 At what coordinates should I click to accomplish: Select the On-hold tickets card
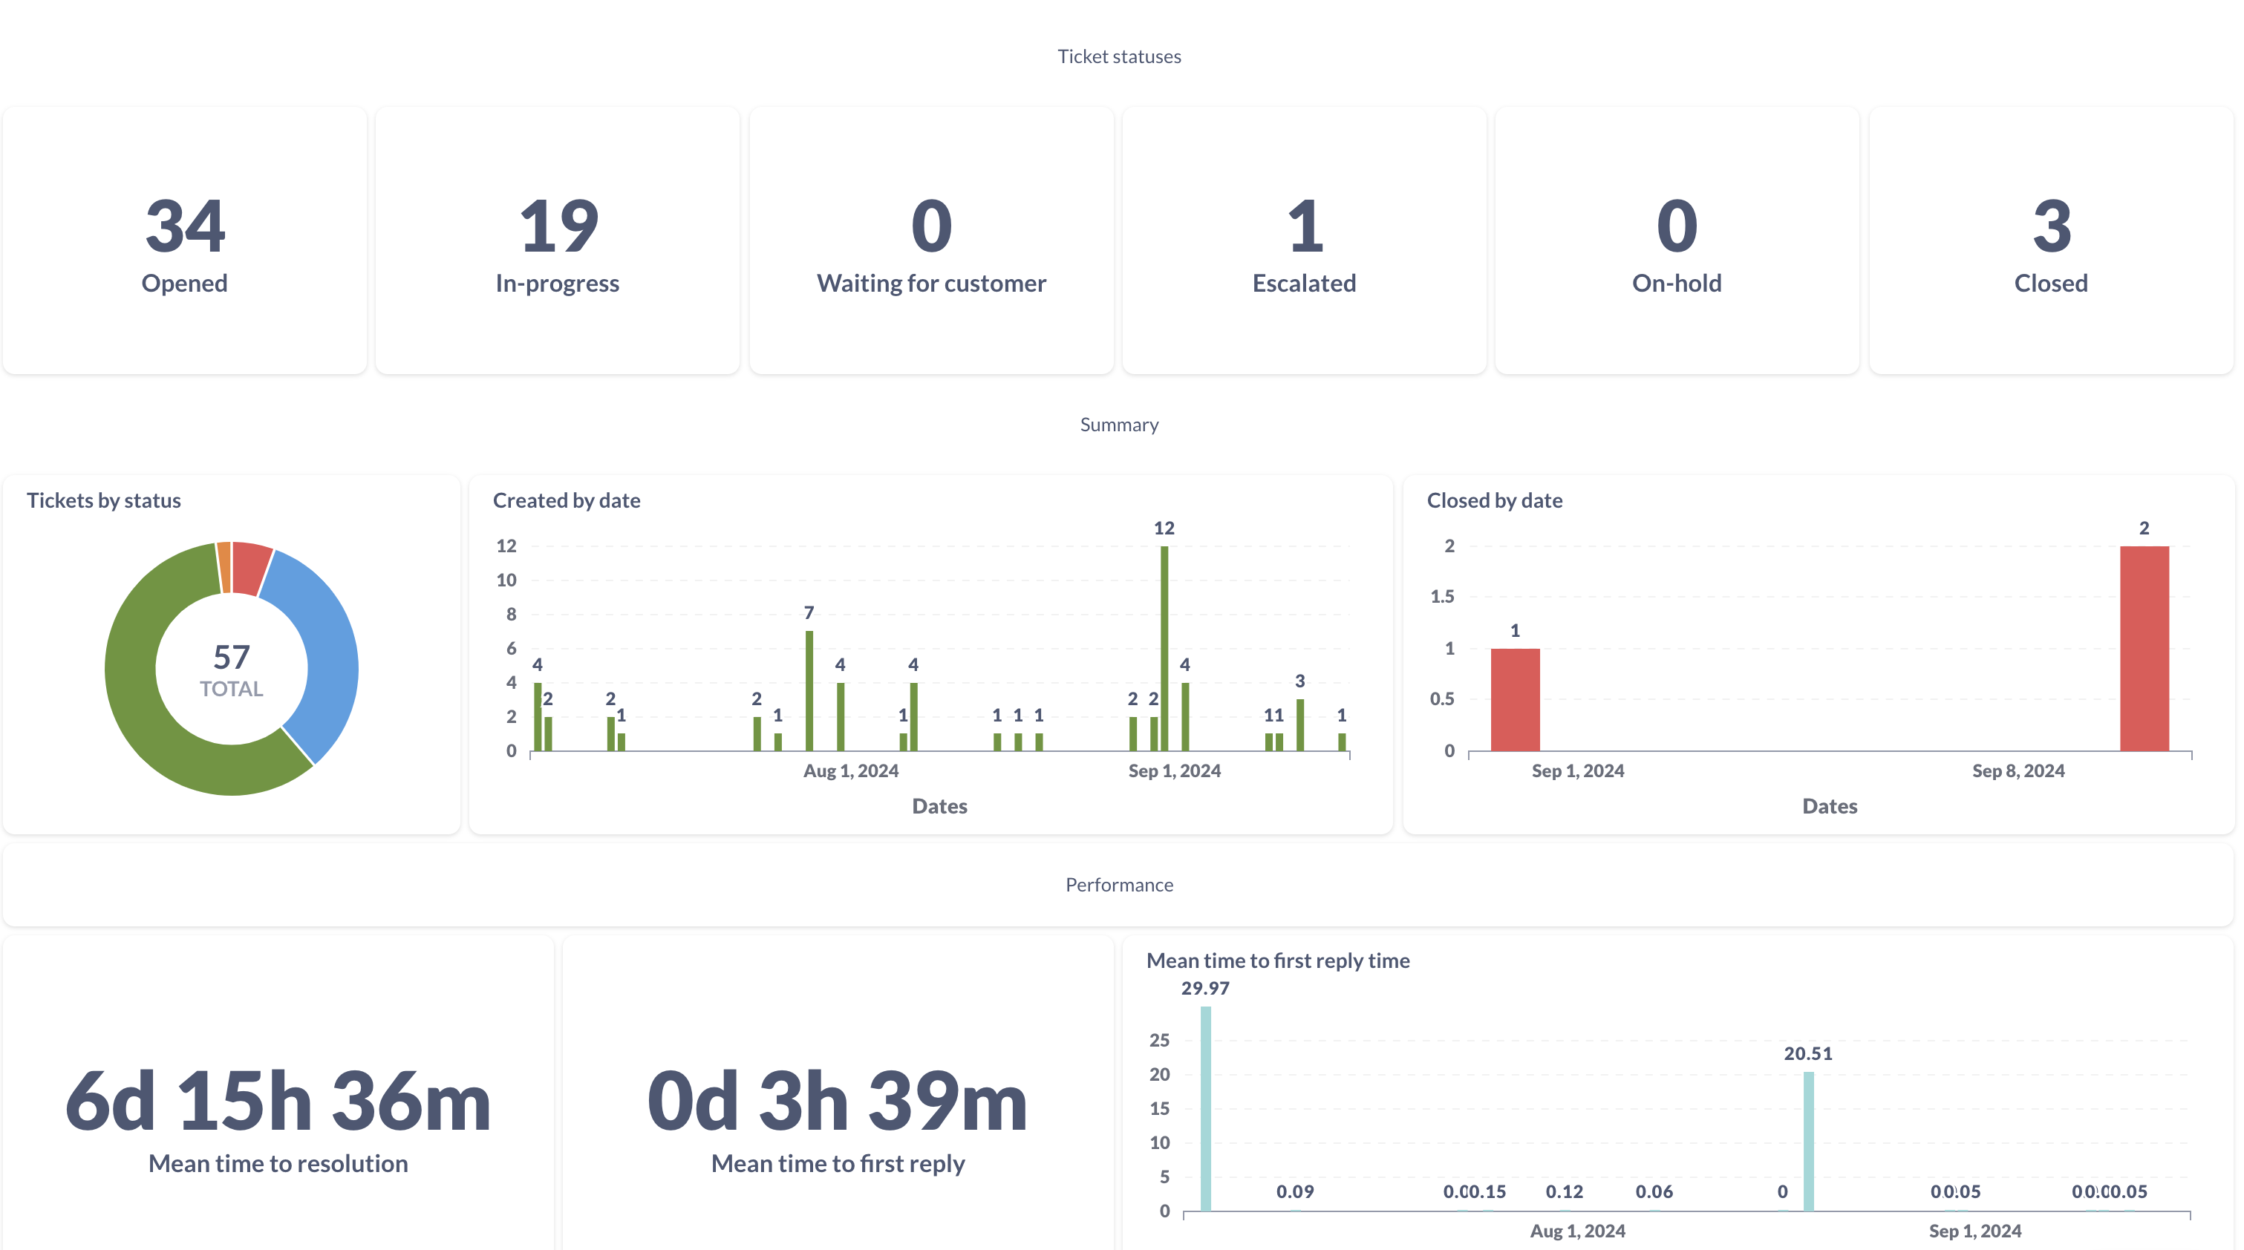pos(1677,241)
